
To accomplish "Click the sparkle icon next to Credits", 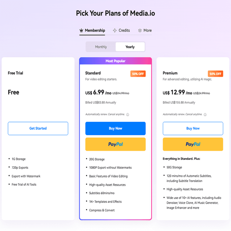I will [115, 30].
